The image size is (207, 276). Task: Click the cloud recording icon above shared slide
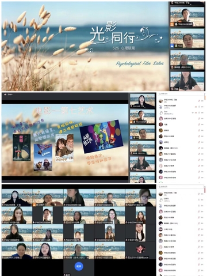(x=5, y=94)
